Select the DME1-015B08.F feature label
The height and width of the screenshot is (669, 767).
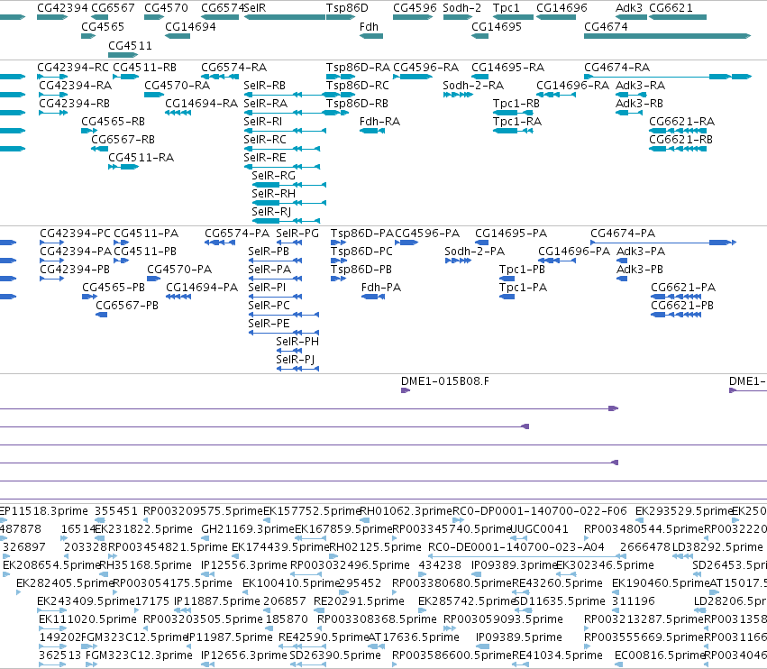[x=444, y=381]
